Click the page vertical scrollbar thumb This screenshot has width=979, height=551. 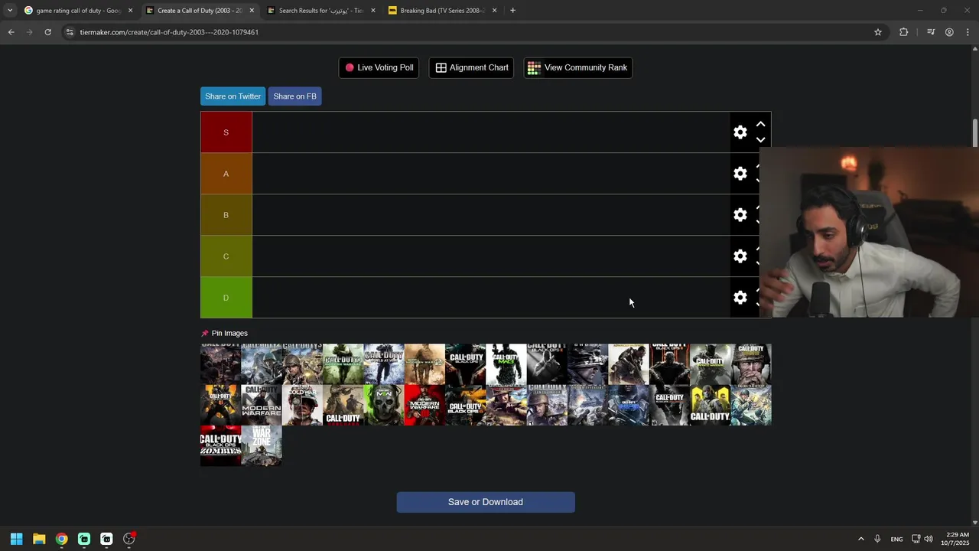975,133
